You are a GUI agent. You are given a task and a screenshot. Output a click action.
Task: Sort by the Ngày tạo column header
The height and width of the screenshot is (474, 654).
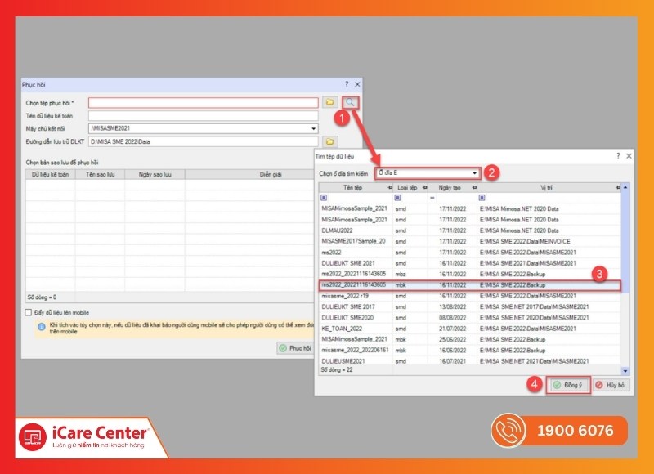449,188
